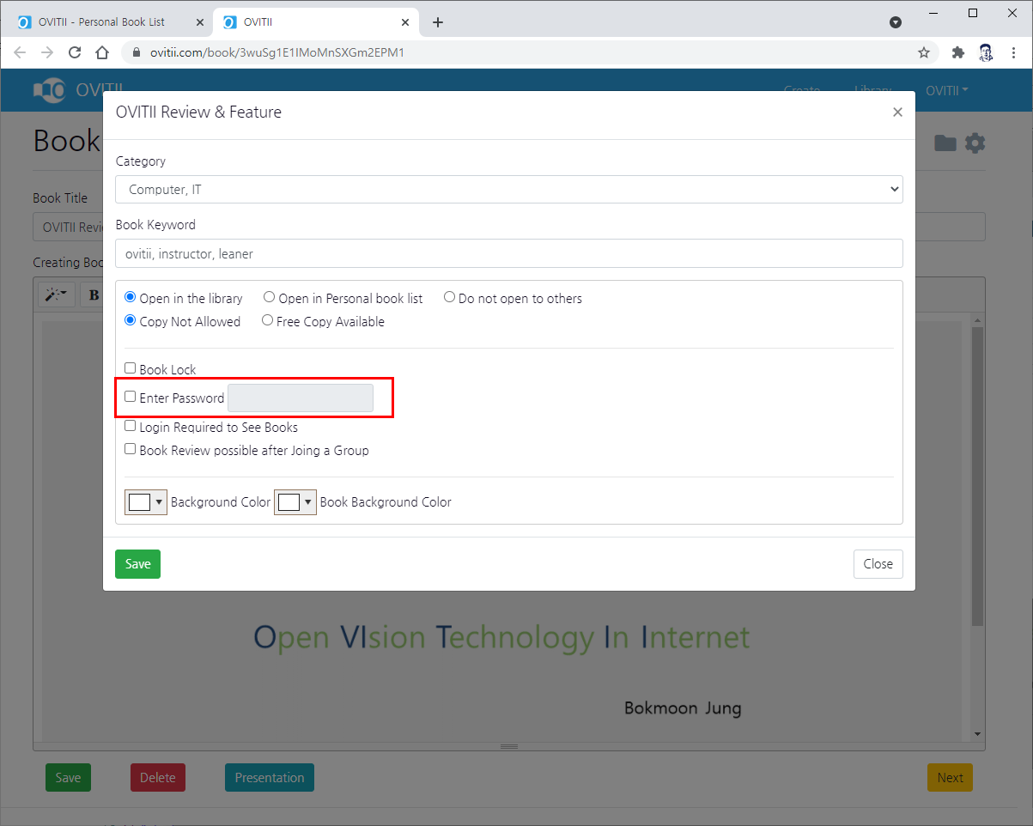Open the Background Color picker dropdown
The height and width of the screenshot is (826, 1033).
146,502
